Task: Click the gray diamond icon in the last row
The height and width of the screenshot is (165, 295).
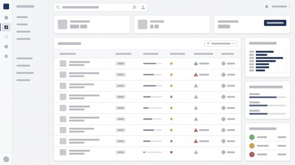Action: click(x=223, y=152)
